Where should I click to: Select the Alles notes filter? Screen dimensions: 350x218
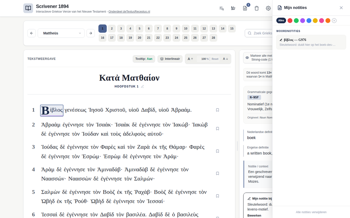(x=281, y=21)
